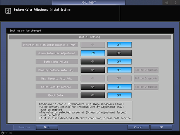
Task: Go to the Next page
Action: click(x=47, y=127)
